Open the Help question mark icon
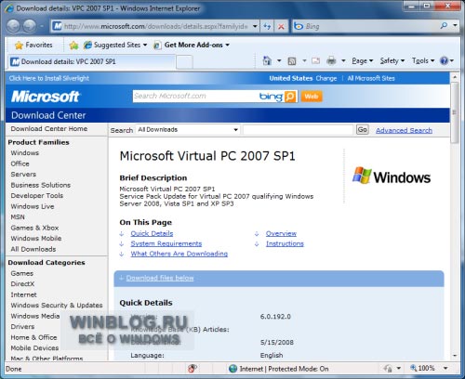This screenshot has width=465, height=379. coord(444,60)
